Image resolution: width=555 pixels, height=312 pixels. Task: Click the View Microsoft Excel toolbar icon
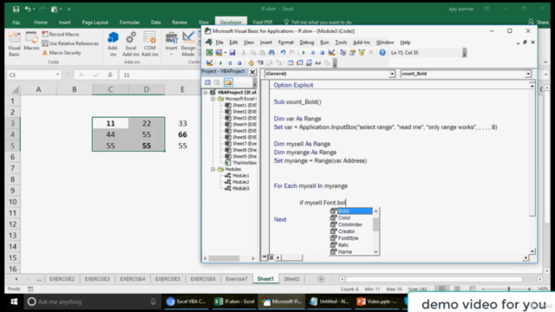point(210,53)
